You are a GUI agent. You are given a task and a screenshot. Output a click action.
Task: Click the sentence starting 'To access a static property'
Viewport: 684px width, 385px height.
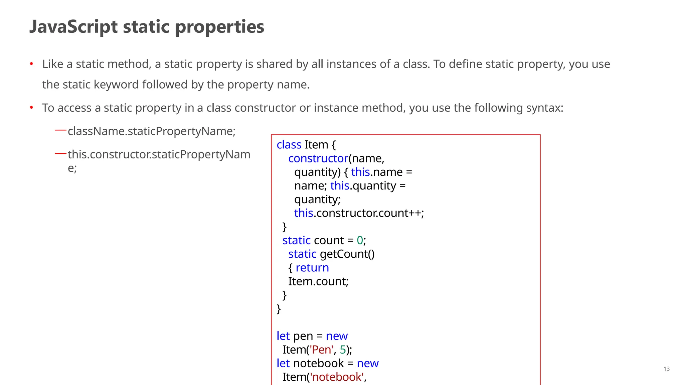click(x=302, y=108)
